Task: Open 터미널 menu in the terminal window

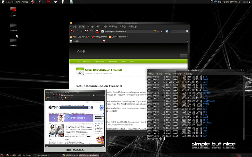Action: pyautogui.click(x=177, y=74)
